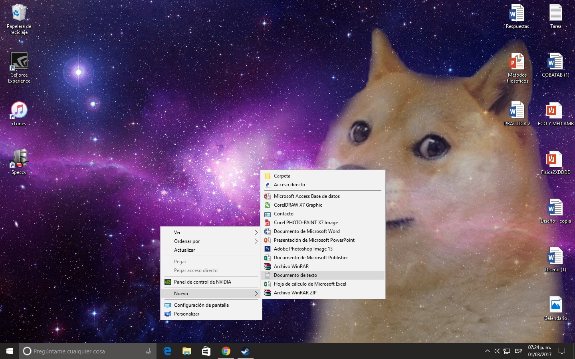Select the Fisica2XDDDD file icon
Viewport: 575px width, 359px height.
555,163
